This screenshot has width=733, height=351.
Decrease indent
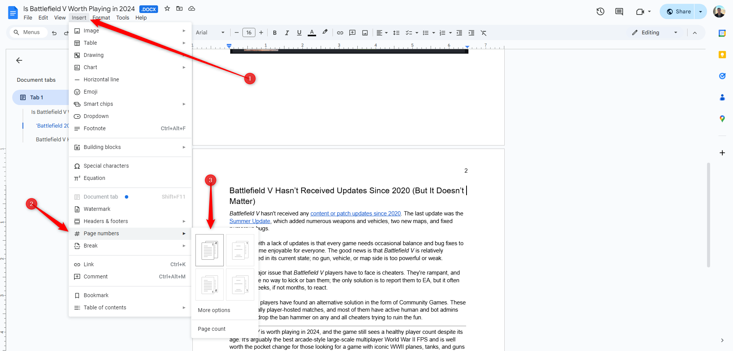[x=459, y=33]
